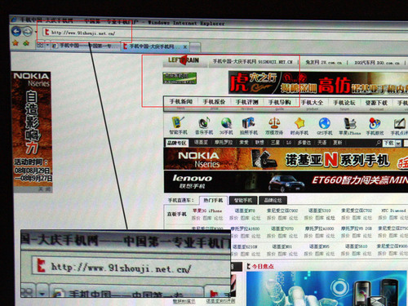
Task: Open the 诺基亚7070 phone link
Action: [x=282, y=228]
